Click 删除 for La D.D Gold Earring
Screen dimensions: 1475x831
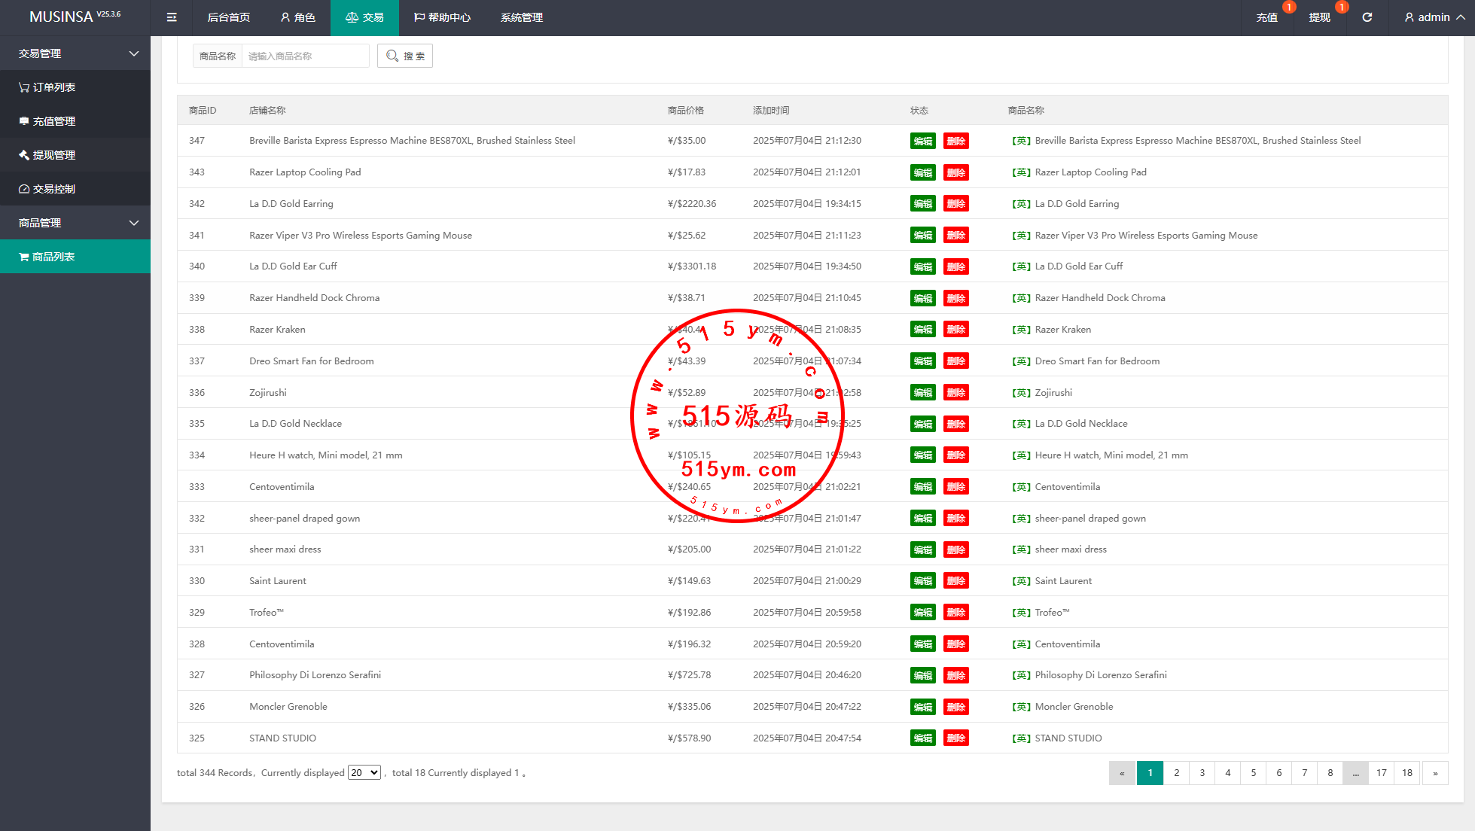click(955, 204)
